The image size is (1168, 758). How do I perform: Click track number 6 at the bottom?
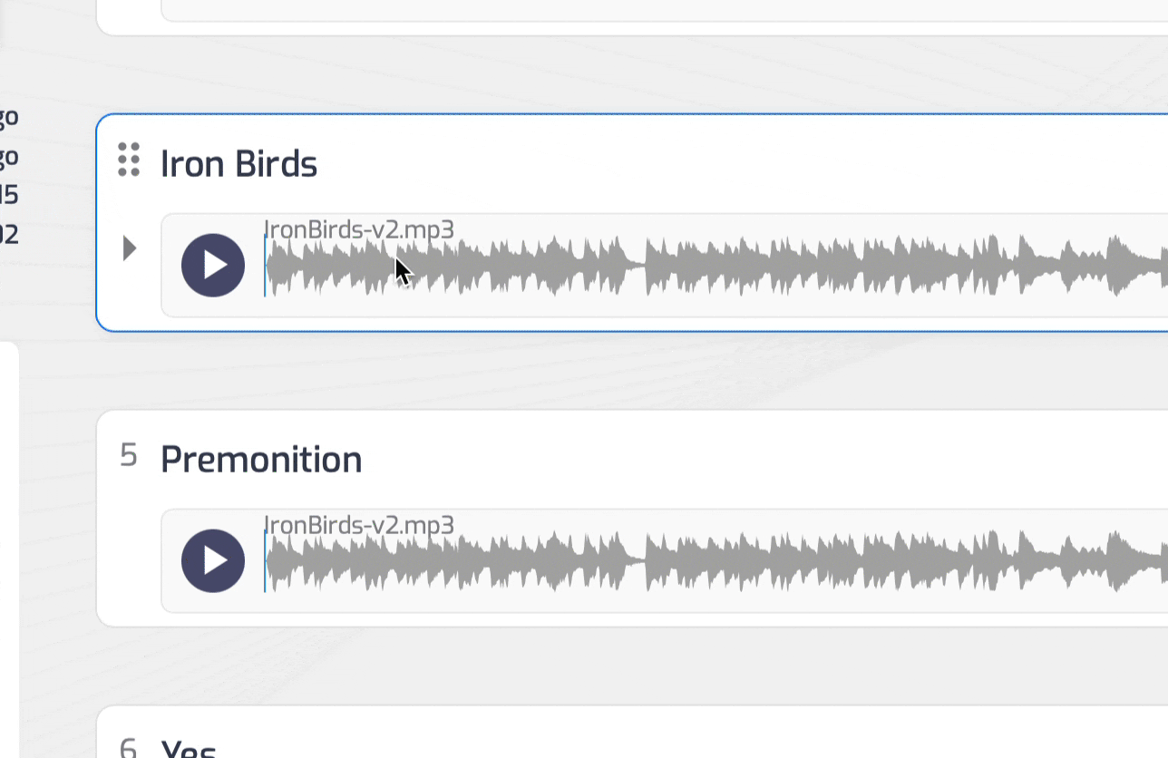[x=129, y=747]
